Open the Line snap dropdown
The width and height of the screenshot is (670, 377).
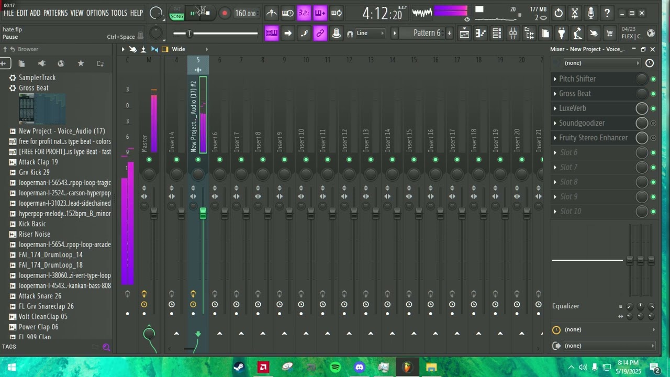370,33
